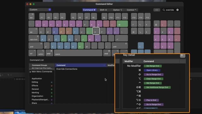
Task: Select the orange R key
Action: coord(62,31)
